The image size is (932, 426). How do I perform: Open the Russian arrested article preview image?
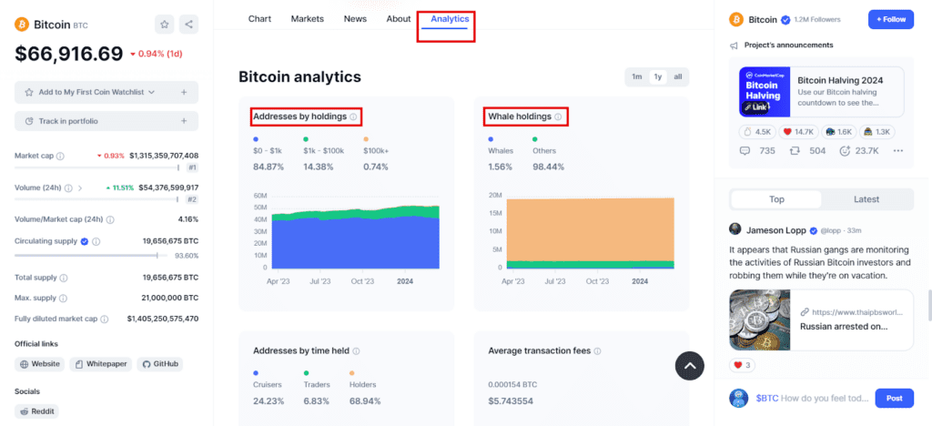(760, 319)
